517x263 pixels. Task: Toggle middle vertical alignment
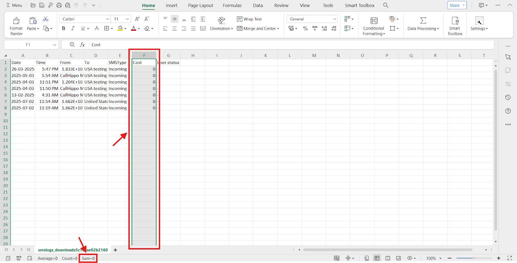pos(174,19)
